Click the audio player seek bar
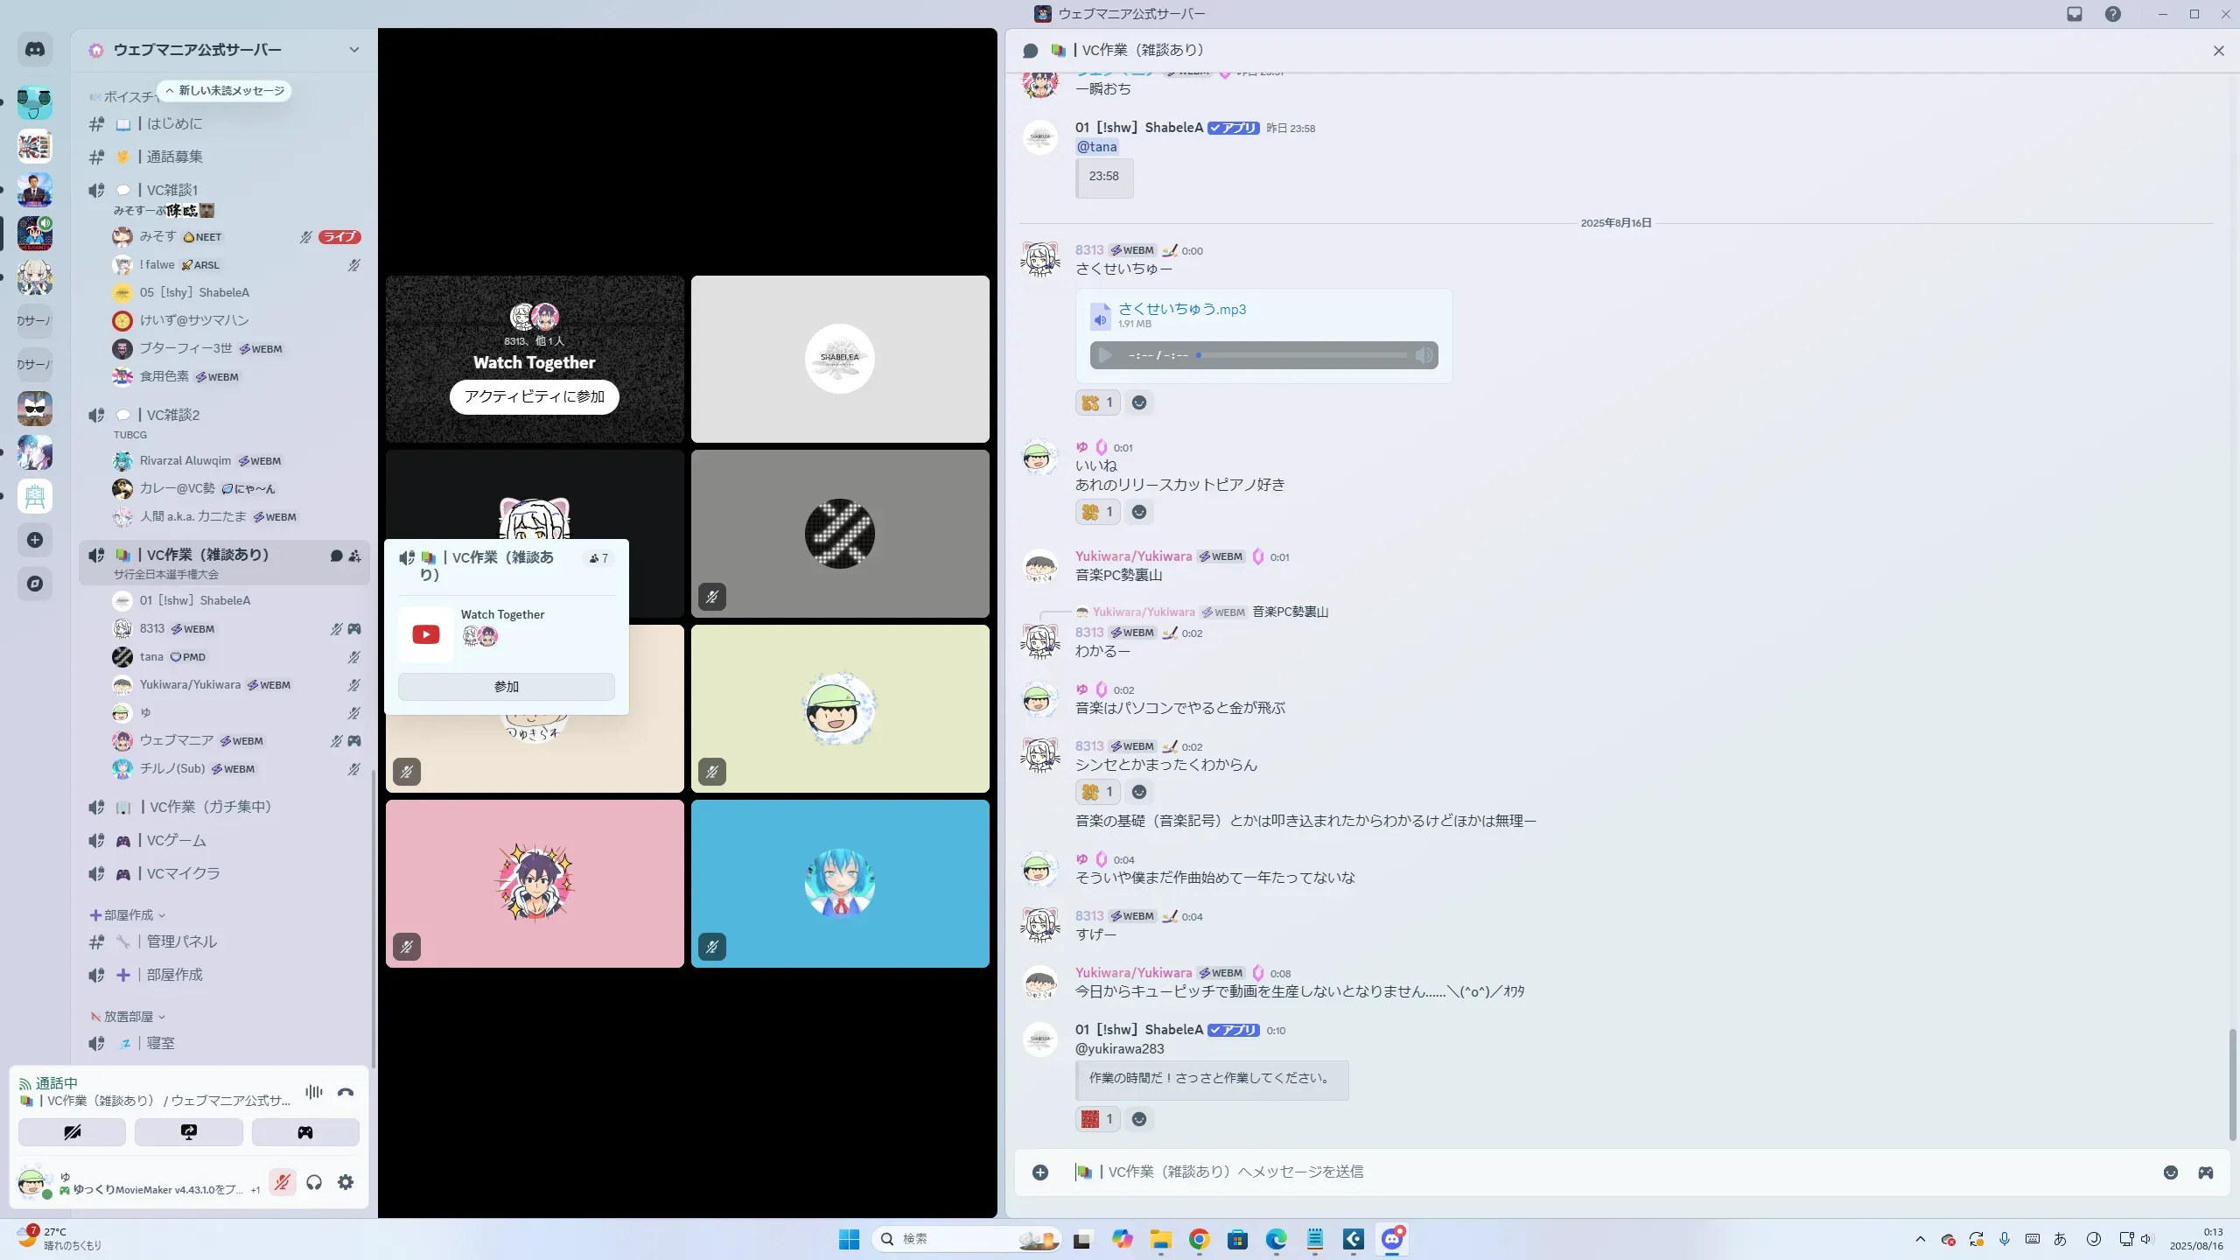The width and height of the screenshot is (2240, 1260). pos(1302,355)
